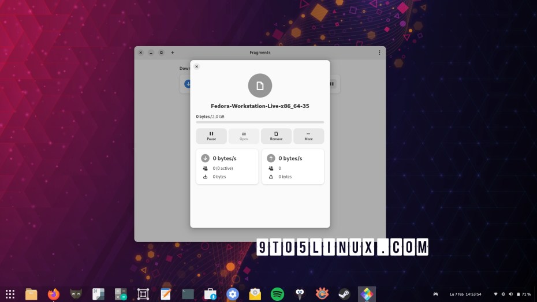The height and width of the screenshot is (302, 537).
Task: Open the calendar app in the dock
Action: pos(98,294)
